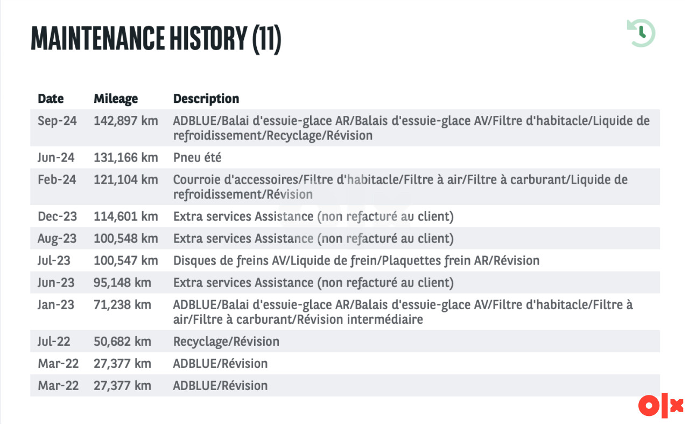Click the Jun-24 date cell
This screenshot has height=424, width=689.
coord(56,158)
